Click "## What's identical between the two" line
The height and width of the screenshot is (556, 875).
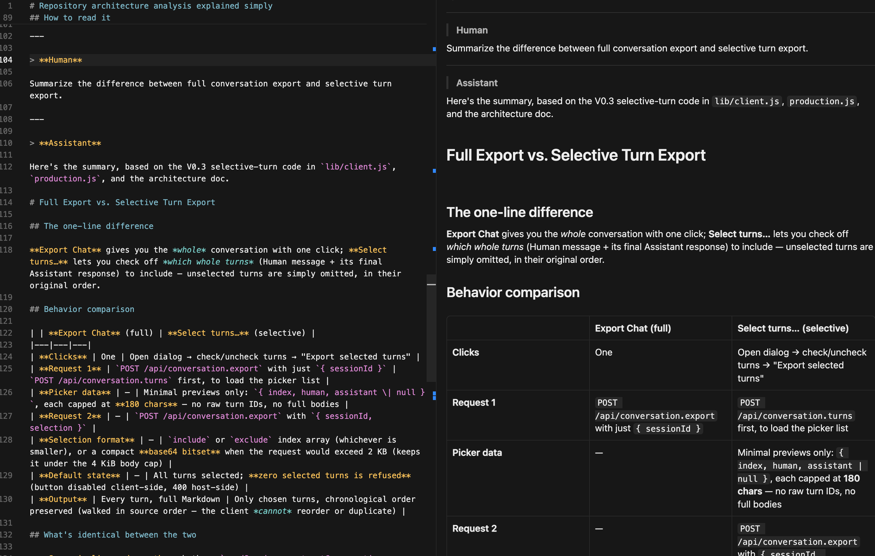(113, 535)
